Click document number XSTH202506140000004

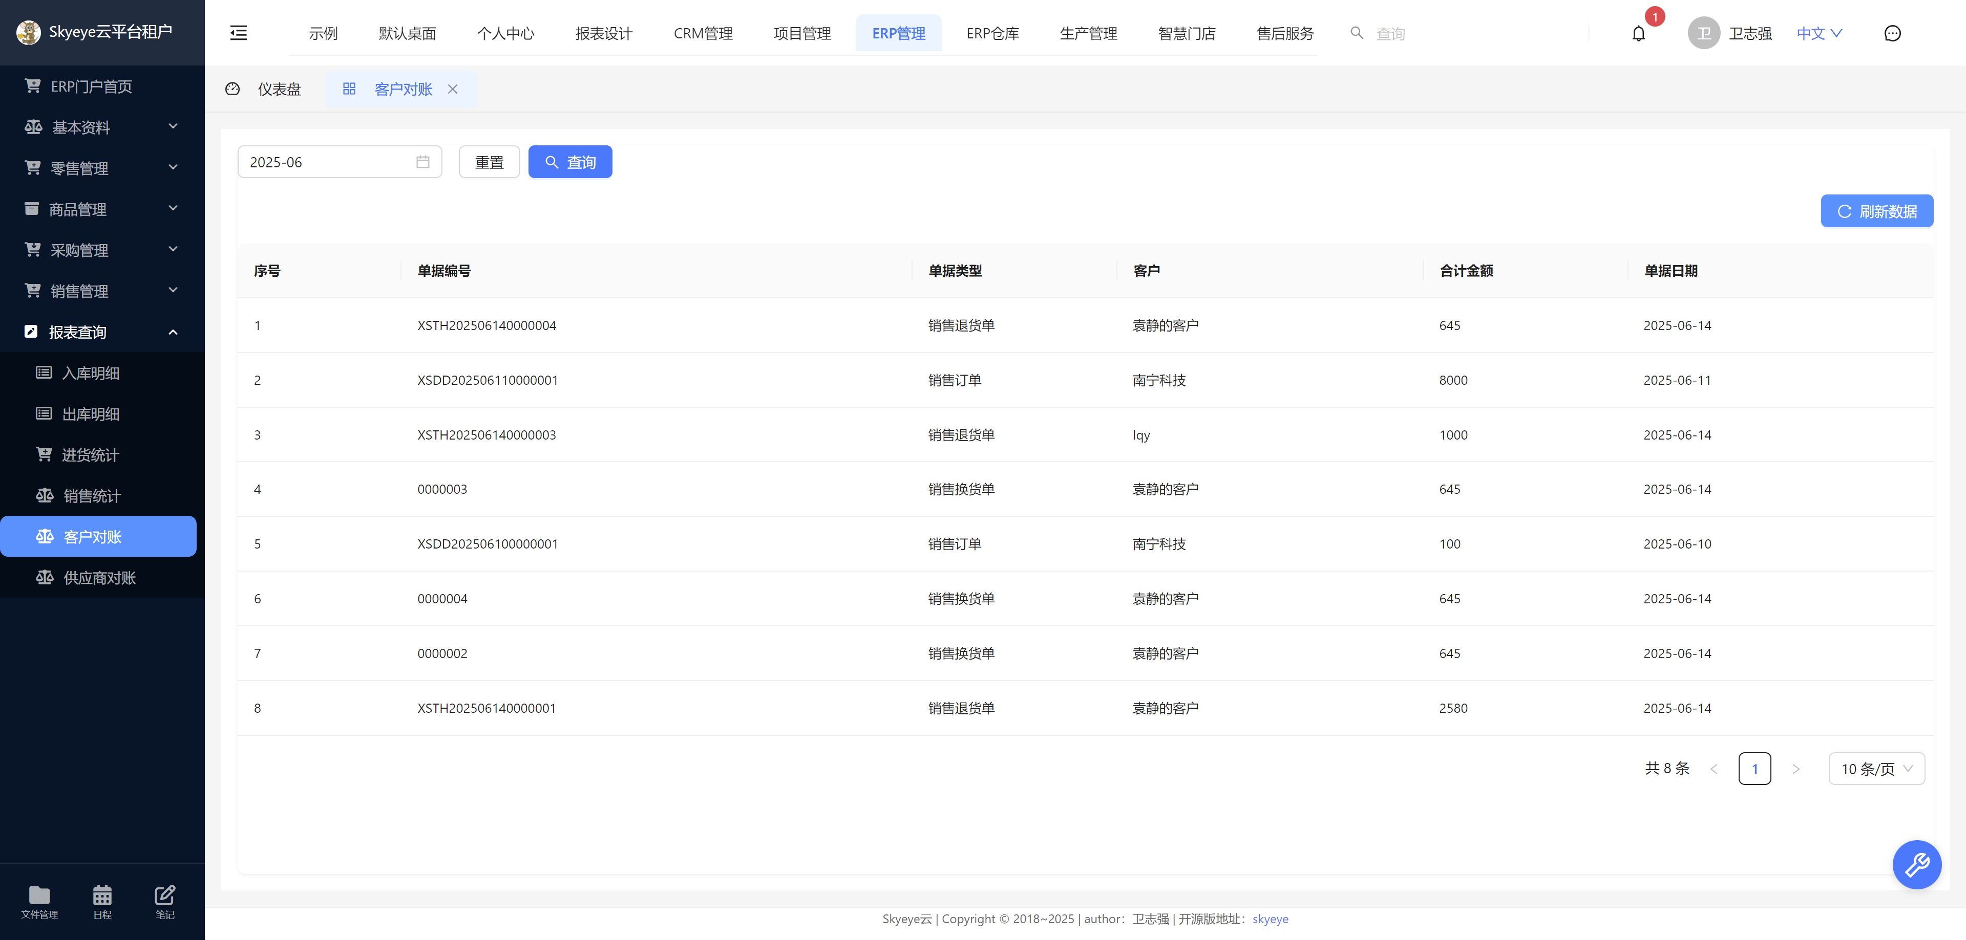point(487,325)
